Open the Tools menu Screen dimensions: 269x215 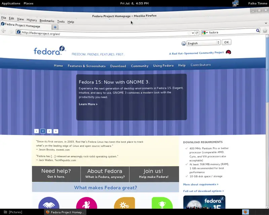pos(61,21)
